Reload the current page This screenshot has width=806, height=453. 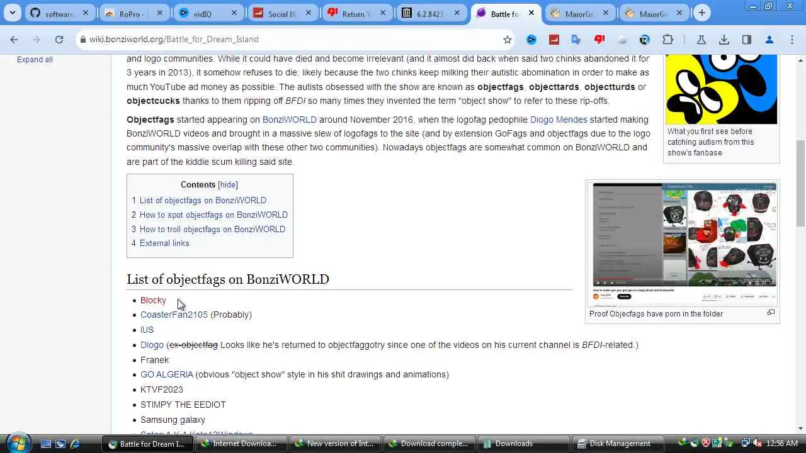tap(59, 39)
